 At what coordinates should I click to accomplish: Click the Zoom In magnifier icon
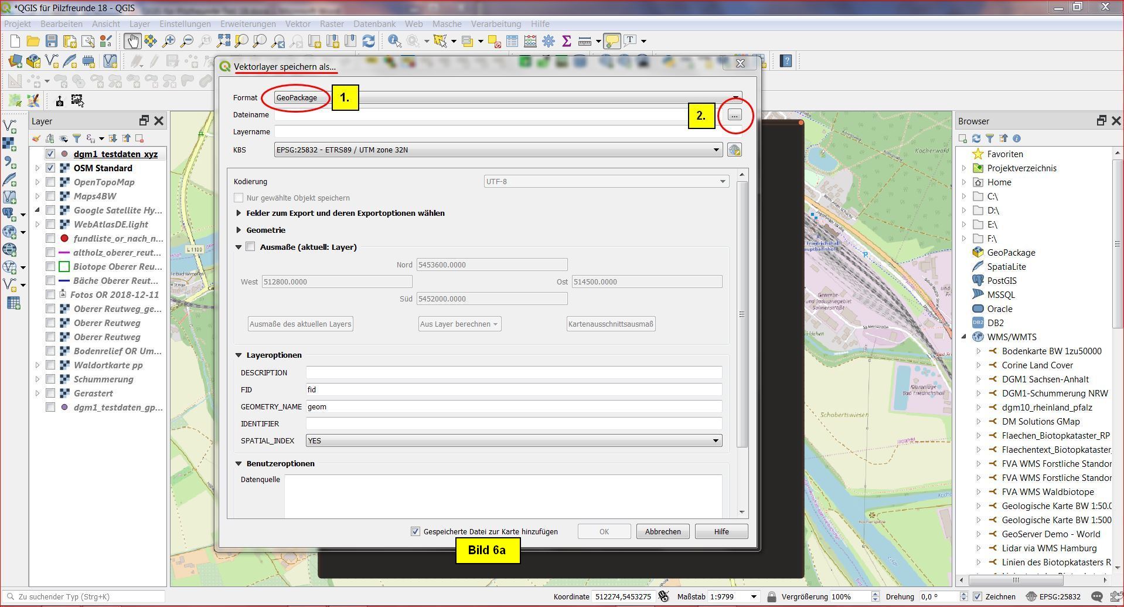click(169, 40)
